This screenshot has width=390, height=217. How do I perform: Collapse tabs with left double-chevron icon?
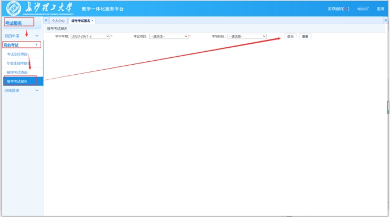46,20
